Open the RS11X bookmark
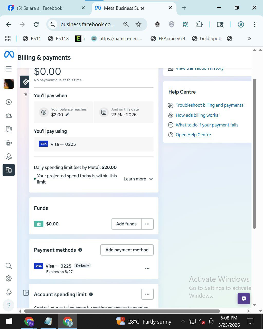This screenshot has height=329, width=263. coord(59,39)
